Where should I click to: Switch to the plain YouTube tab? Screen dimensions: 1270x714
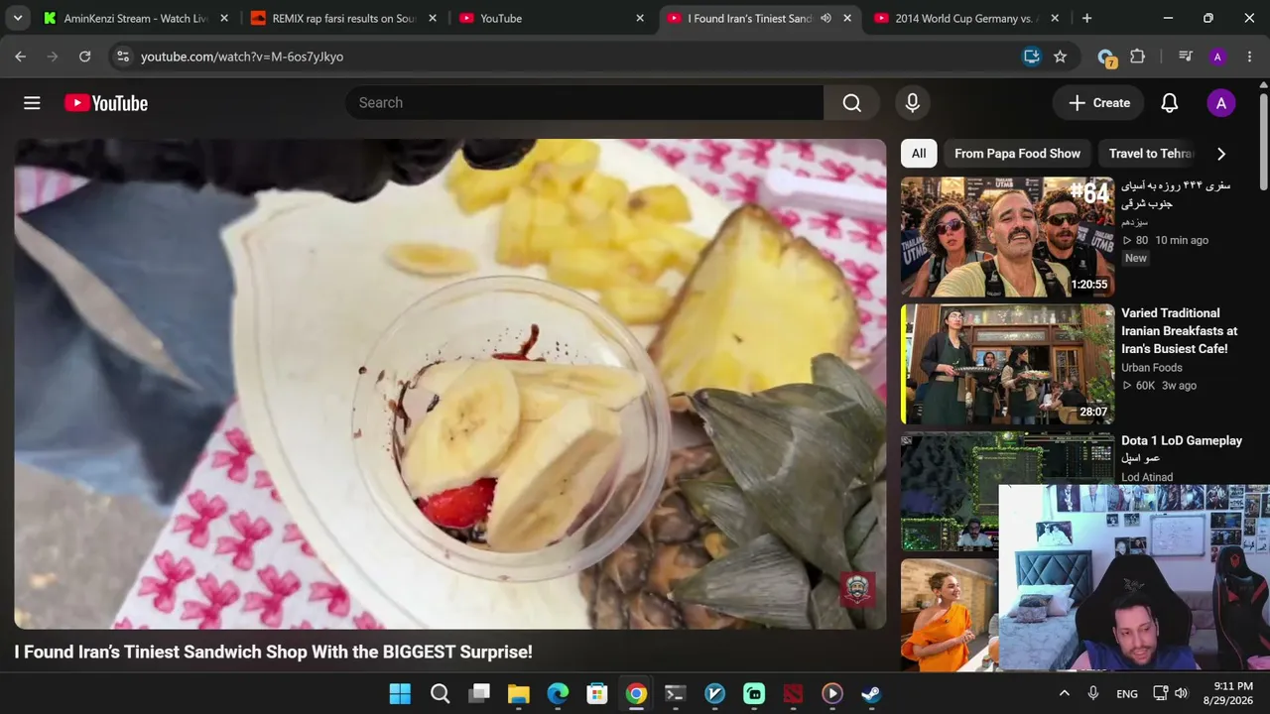[x=547, y=18]
